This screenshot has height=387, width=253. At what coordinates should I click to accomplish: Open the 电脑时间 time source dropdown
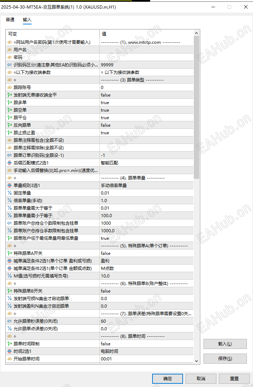pyautogui.click(x=147, y=351)
